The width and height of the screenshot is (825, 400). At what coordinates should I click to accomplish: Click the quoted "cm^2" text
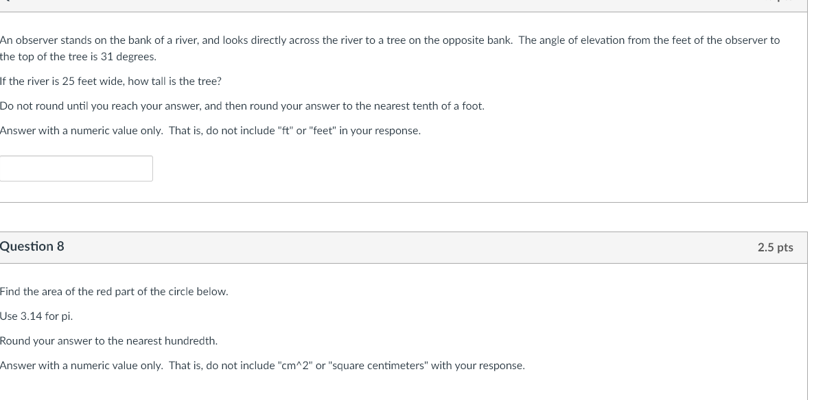295,366
